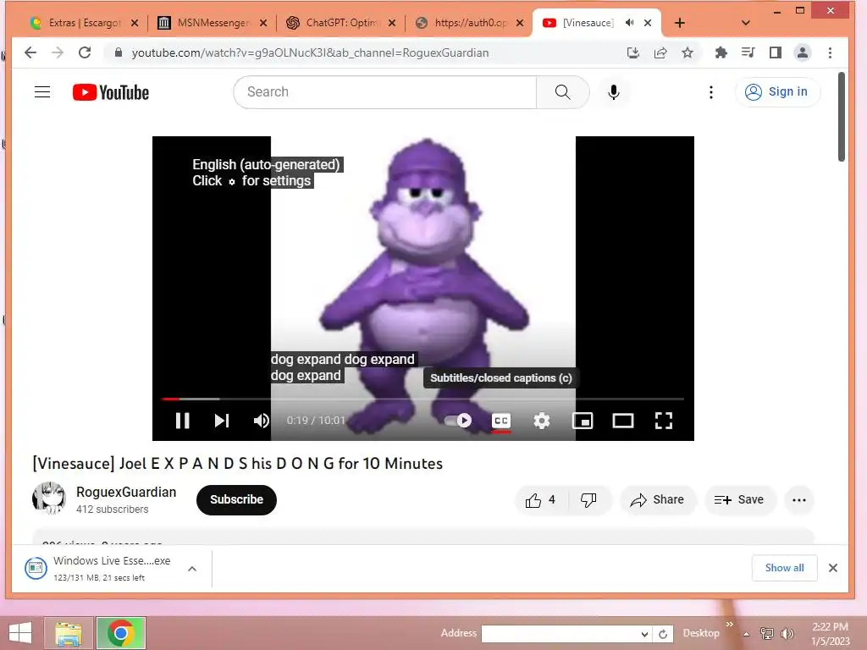Image resolution: width=867 pixels, height=650 pixels.
Task: Open network icon in system tray
Action: point(767,633)
